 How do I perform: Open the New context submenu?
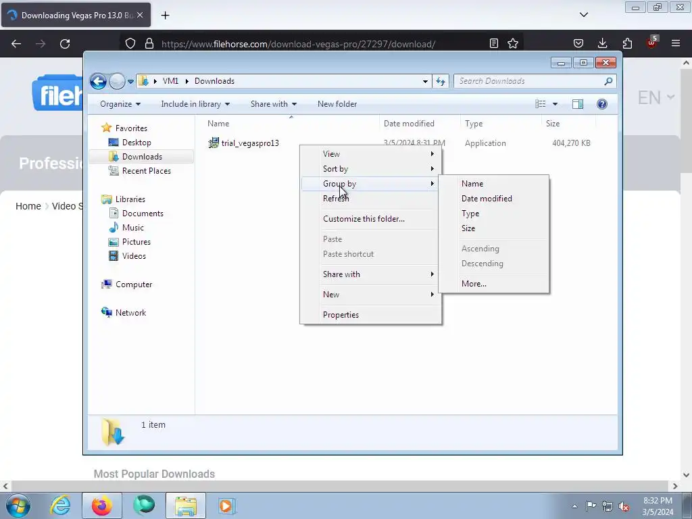[x=371, y=295]
